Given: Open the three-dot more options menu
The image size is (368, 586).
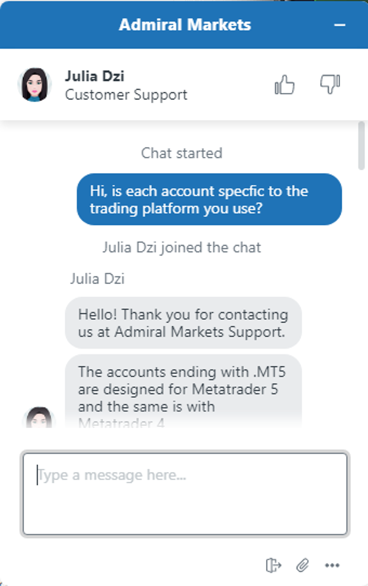Looking at the screenshot, I should (332, 565).
